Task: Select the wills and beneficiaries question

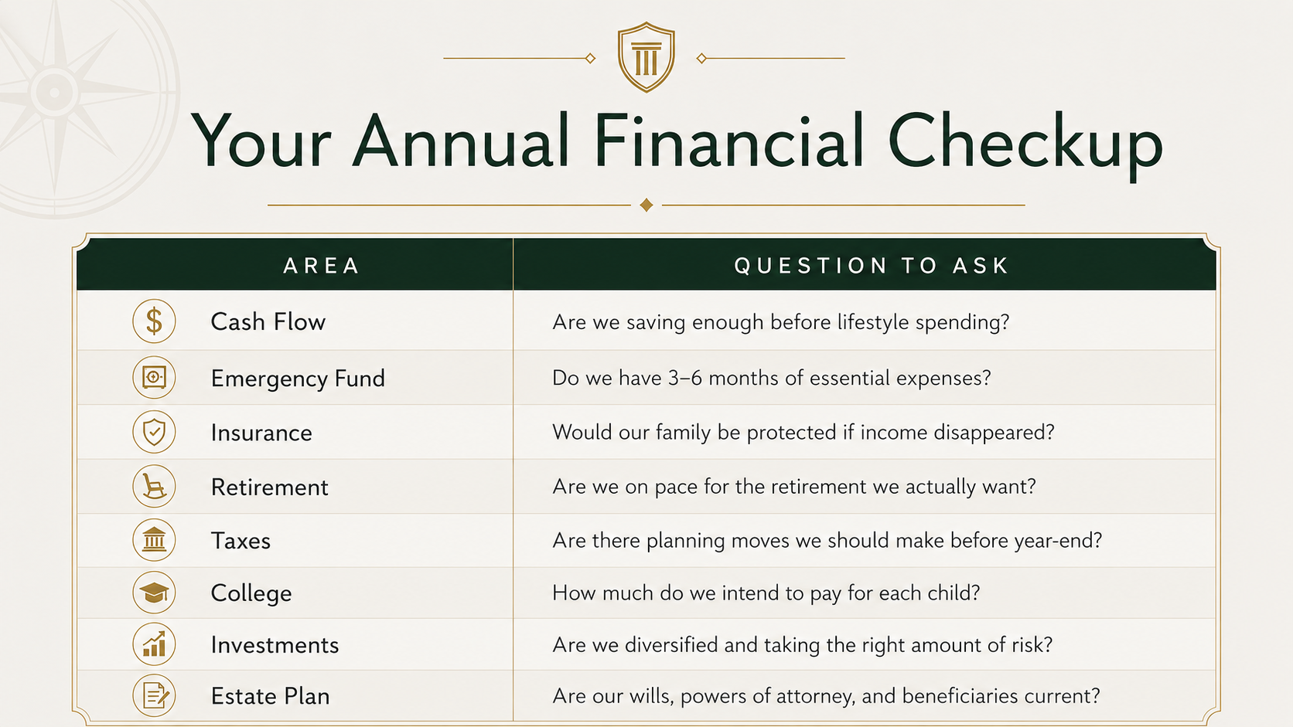Action: pos(826,696)
